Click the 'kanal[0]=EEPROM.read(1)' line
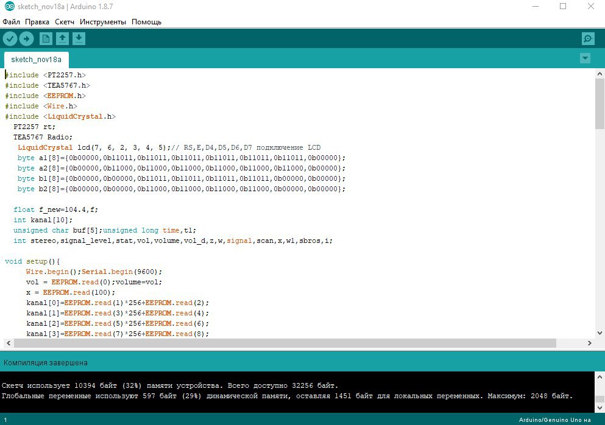 118,303
